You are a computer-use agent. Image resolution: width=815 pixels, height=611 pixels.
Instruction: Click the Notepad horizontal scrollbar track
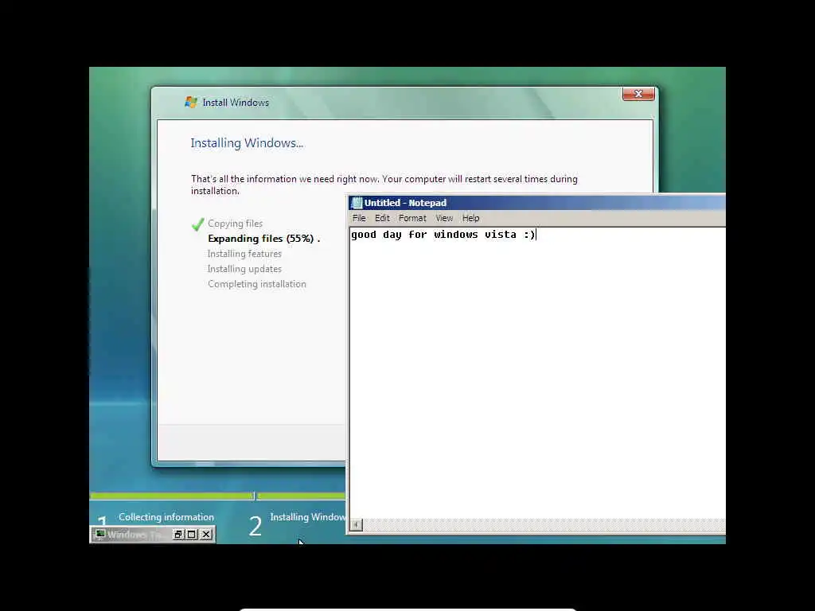544,525
